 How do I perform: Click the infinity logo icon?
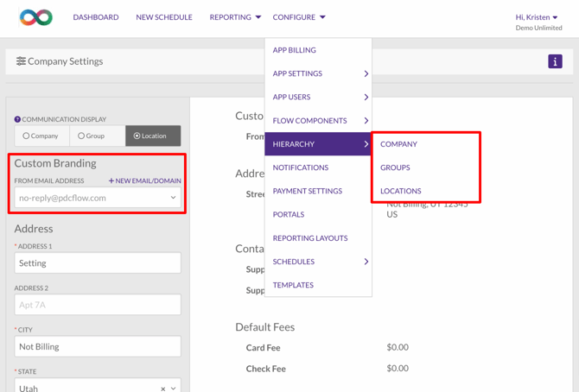click(x=36, y=17)
